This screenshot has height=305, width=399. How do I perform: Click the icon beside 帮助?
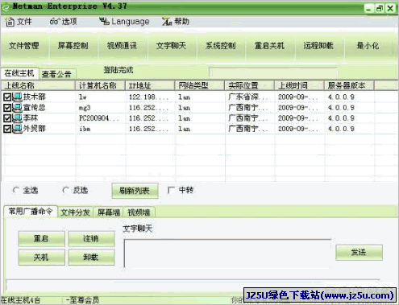pyautogui.click(x=167, y=22)
